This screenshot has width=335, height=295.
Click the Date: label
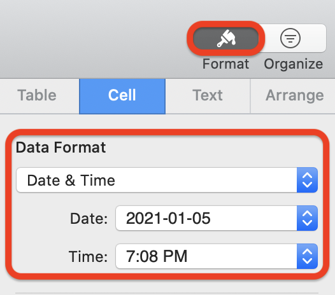tap(89, 219)
